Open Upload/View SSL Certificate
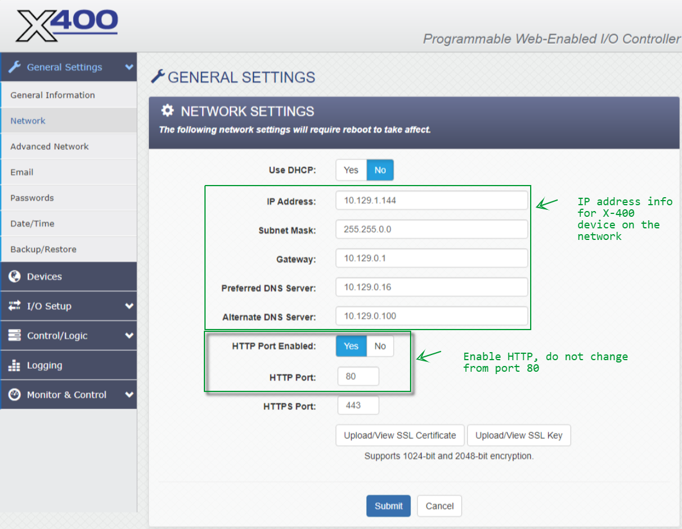 [x=400, y=435]
